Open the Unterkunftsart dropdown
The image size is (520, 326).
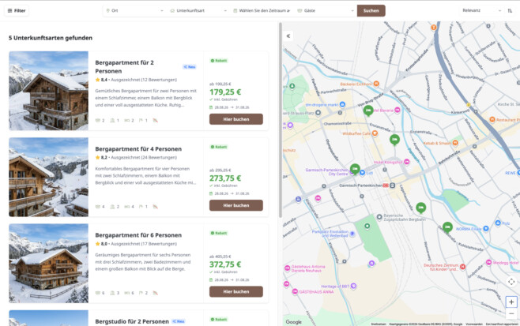(x=198, y=10)
